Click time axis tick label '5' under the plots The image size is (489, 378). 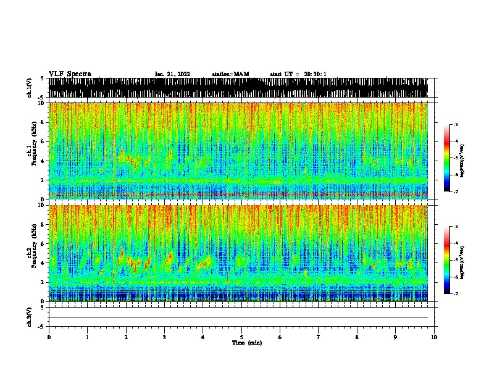[241, 337]
